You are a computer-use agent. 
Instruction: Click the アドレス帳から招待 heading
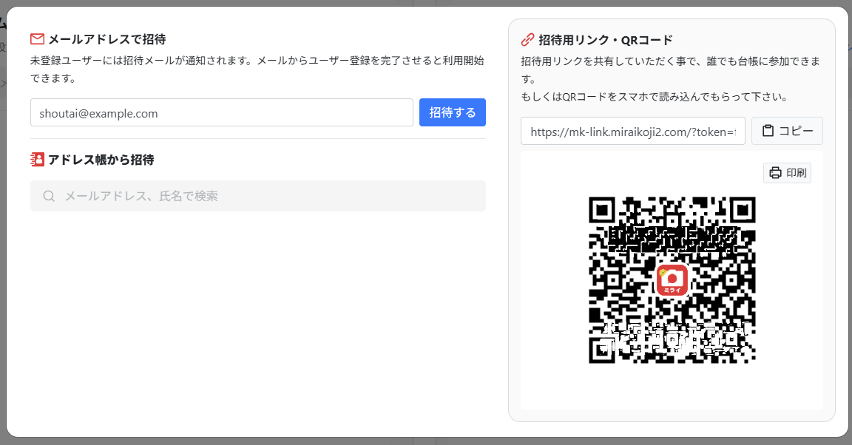tap(101, 160)
